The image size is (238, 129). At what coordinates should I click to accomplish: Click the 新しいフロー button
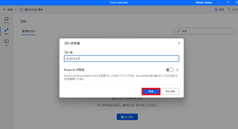point(127,117)
